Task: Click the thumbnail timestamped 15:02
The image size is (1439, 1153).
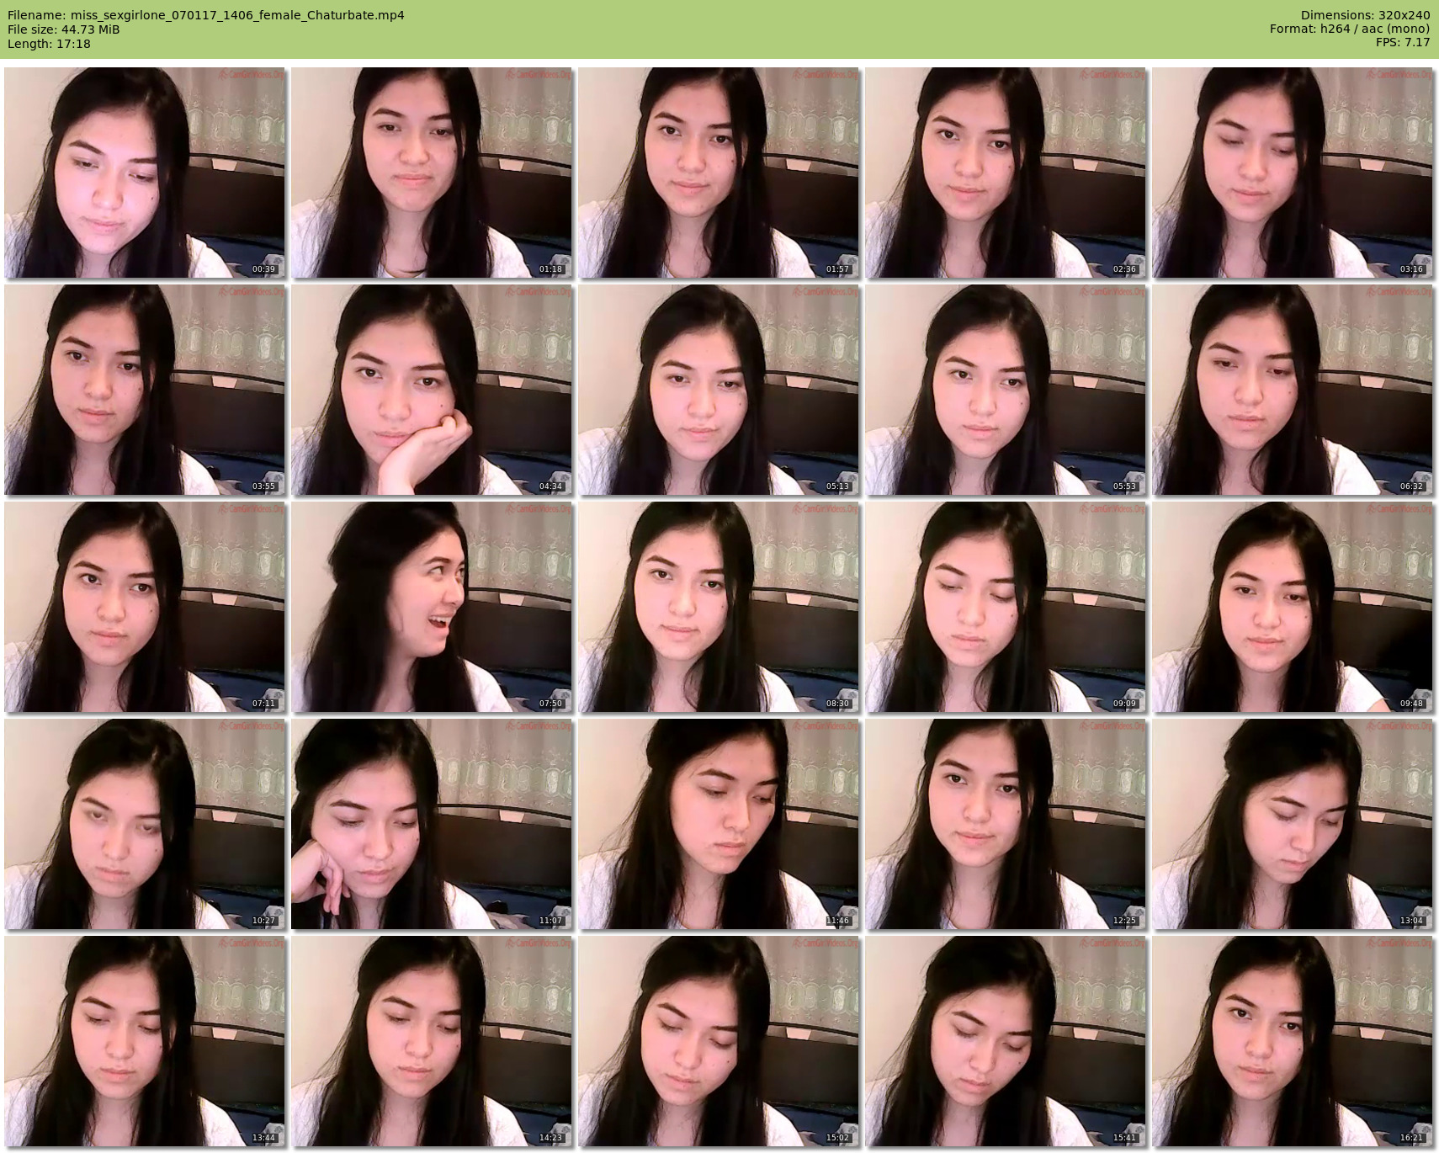Action: tap(718, 1041)
